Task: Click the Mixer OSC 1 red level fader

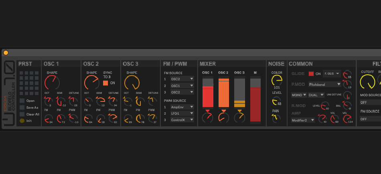Action: click(x=208, y=93)
